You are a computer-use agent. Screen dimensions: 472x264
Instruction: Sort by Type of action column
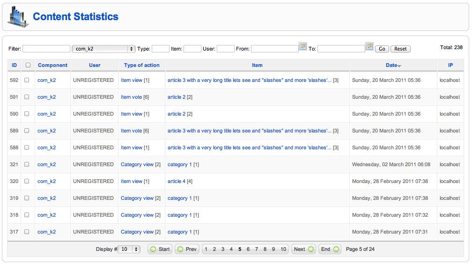[142, 65]
